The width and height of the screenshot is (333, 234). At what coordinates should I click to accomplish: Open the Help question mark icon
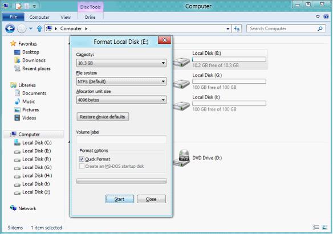click(x=326, y=17)
